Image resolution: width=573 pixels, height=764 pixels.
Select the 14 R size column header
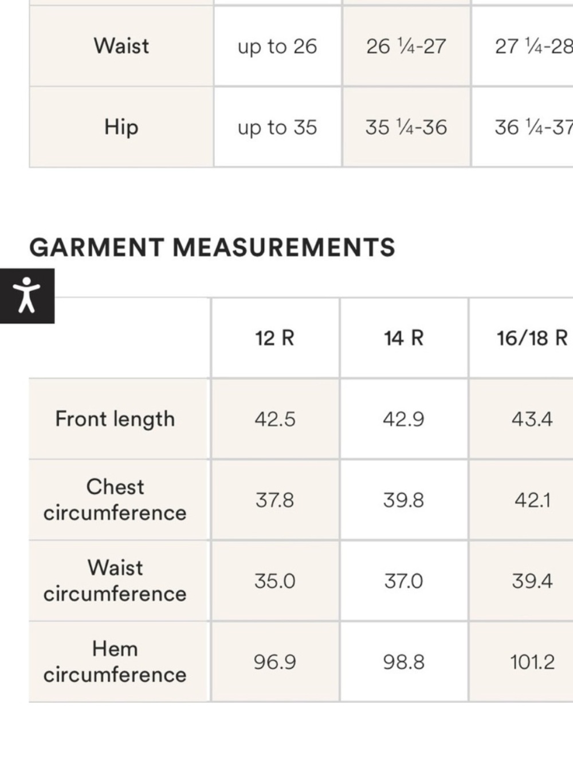point(404,338)
